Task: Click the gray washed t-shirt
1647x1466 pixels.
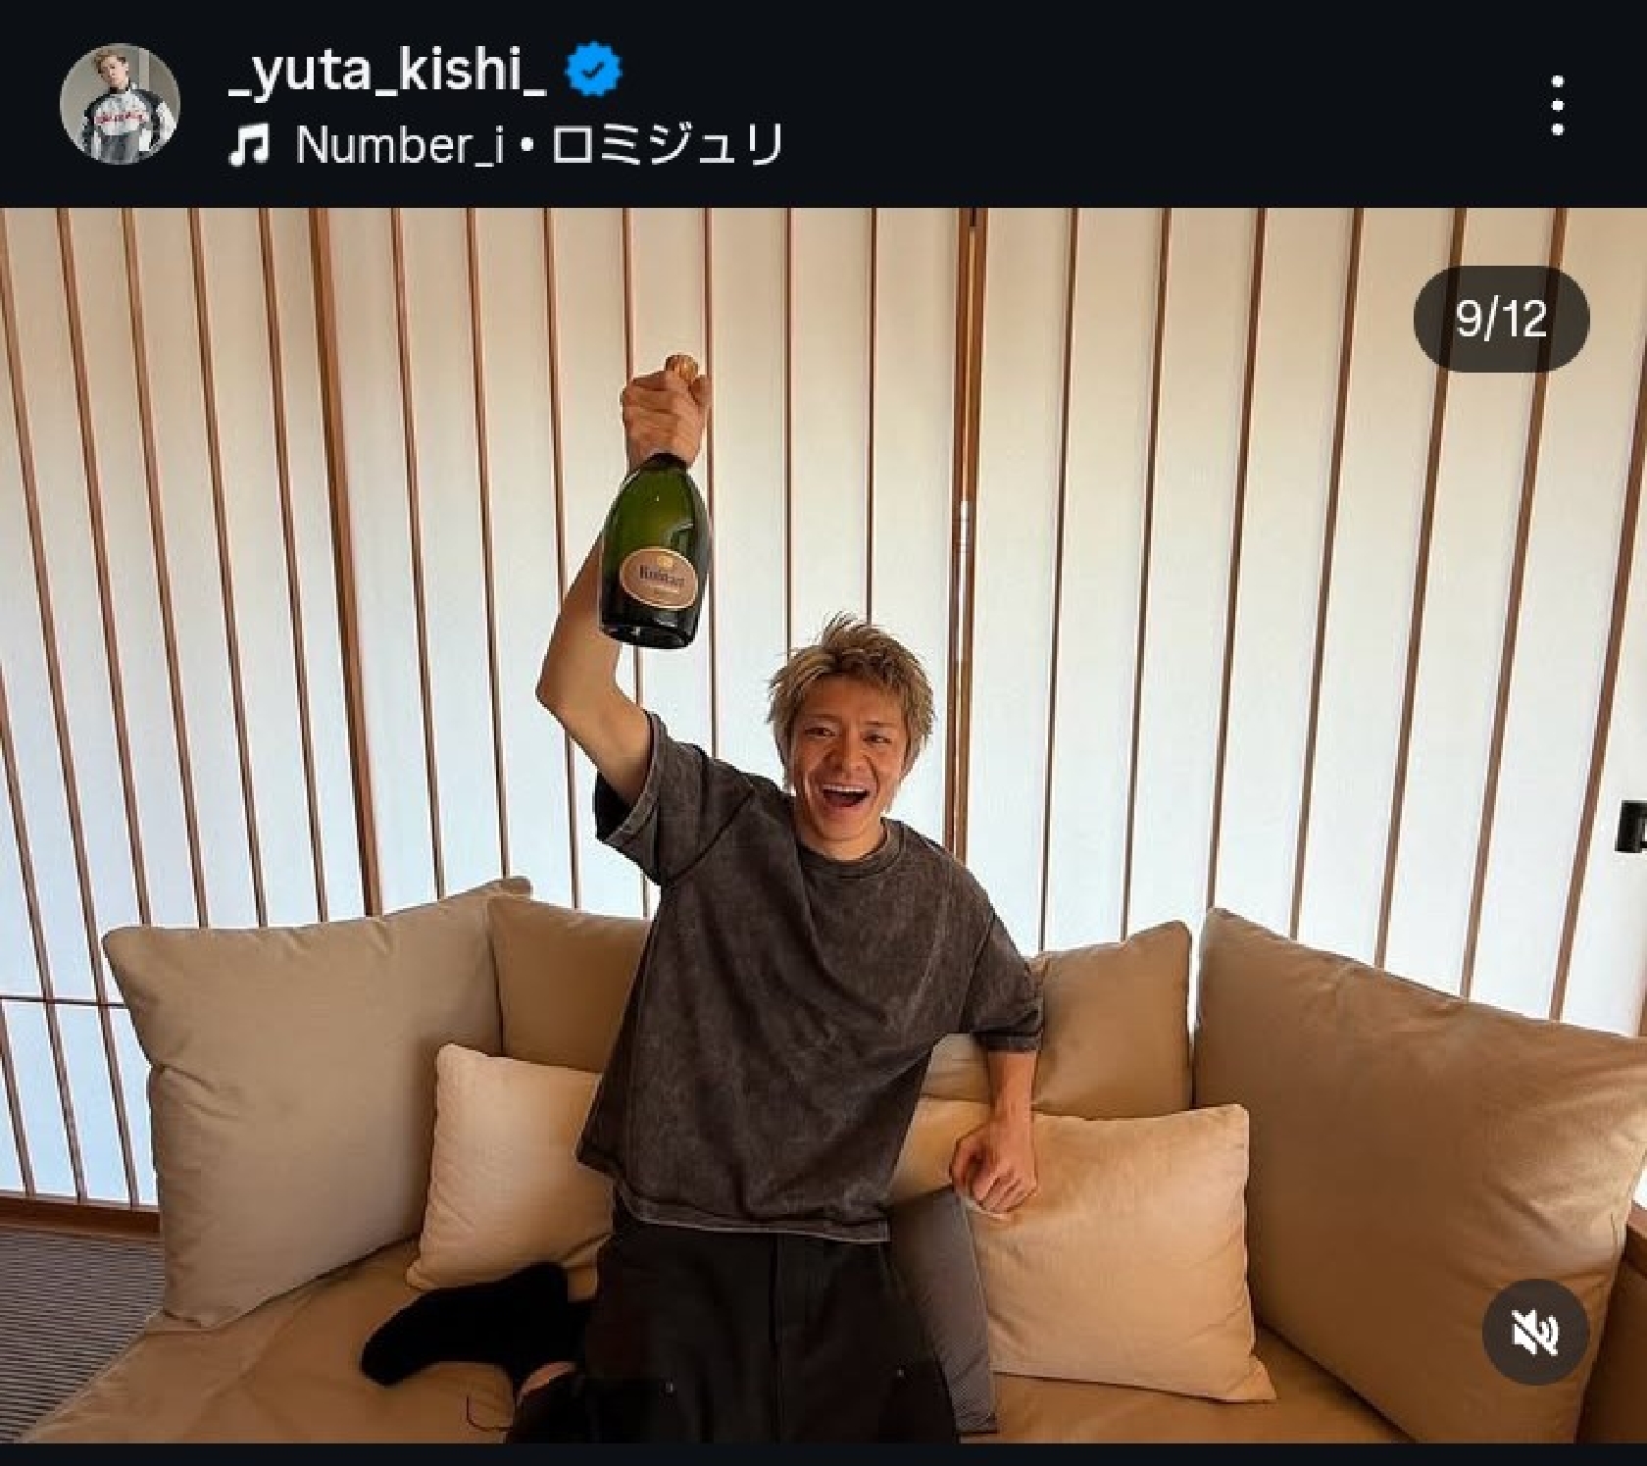Action: tap(804, 990)
